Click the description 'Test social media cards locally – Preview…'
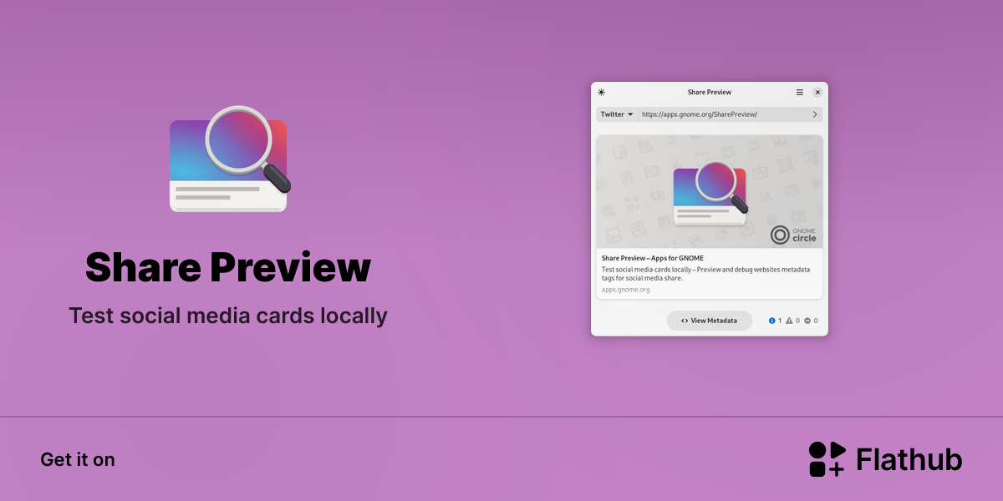The width and height of the screenshot is (1003, 501). (x=706, y=274)
